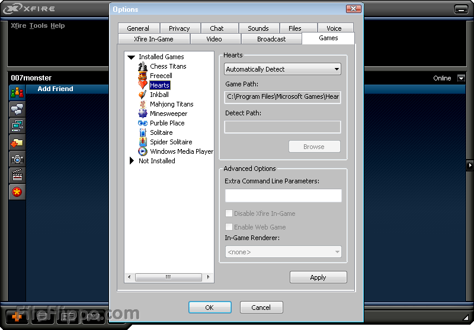Click the Game Path field
Screen dimensions: 474x330
pyautogui.click(x=283, y=97)
